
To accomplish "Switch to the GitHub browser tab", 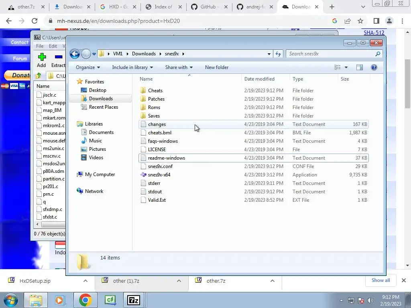I will click(x=209, y=7).
